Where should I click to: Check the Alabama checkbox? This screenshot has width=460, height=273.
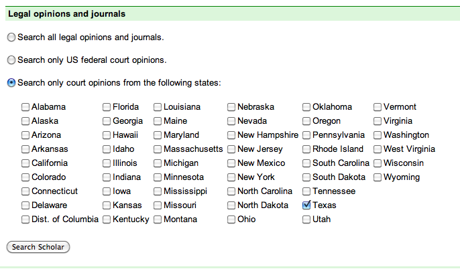[x=25, y=107]
